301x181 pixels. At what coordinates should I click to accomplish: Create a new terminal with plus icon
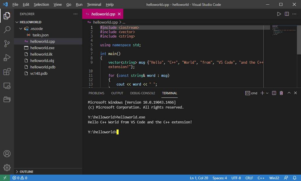pos(262,93)
